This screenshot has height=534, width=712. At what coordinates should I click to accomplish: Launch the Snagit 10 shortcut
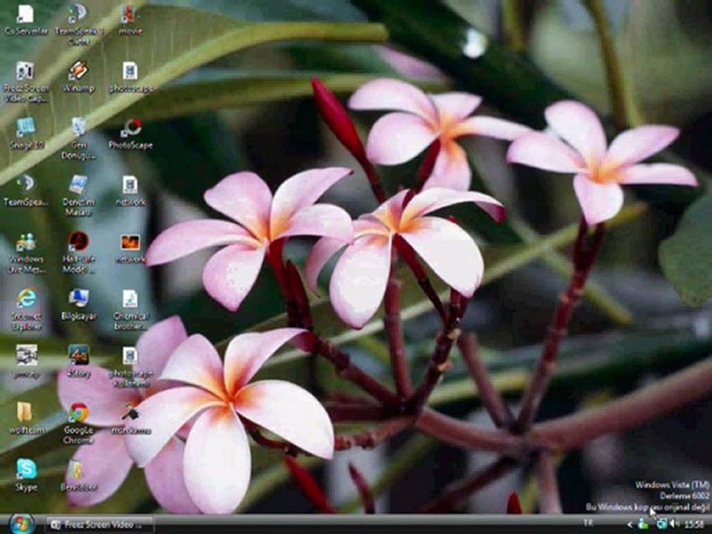click(x=26, y=133)
